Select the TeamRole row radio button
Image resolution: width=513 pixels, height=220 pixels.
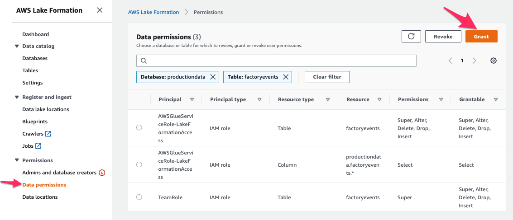point(139,197)
